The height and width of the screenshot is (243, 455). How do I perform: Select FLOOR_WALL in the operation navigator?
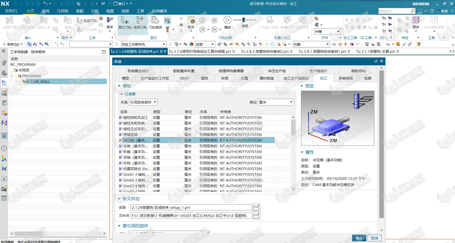click(x=38, y=82)
